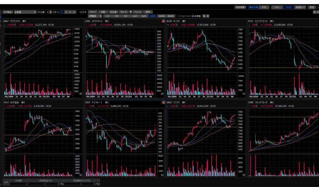The height and width of the screenshot is (187, 319).
Task: Open the 出来高 ranking dropdown
Action: tap(25, 12)
